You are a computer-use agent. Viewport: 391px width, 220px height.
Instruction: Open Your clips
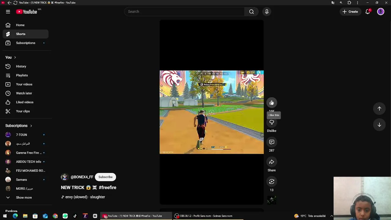26,111
